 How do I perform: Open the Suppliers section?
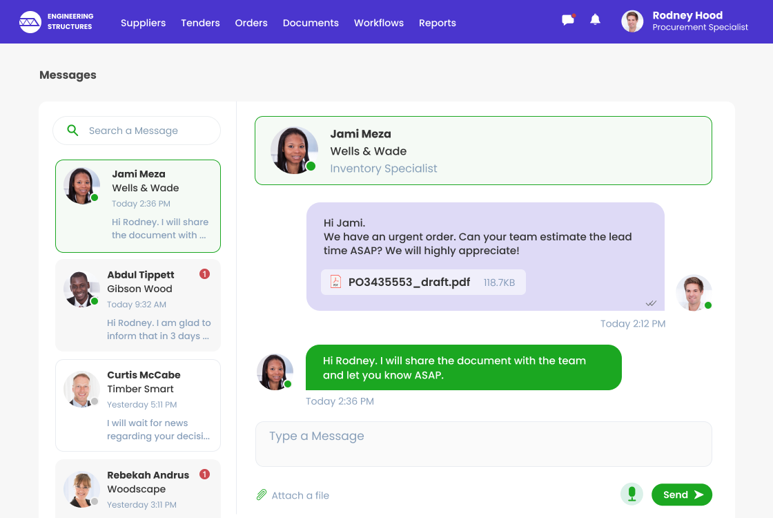(143, 22)
